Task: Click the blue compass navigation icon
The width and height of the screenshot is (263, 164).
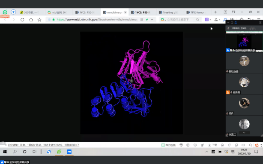Action: (x=13, y=12)
